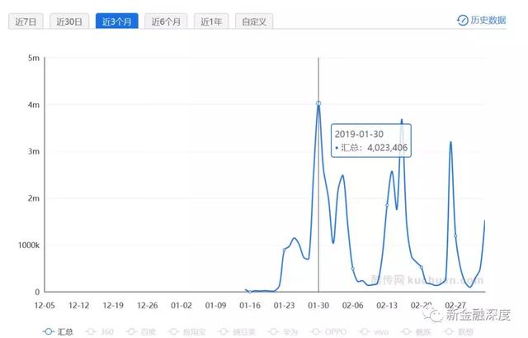528x338 pixels.
Task: Show the 华为 series legend icon
Action: click(274, 332)
